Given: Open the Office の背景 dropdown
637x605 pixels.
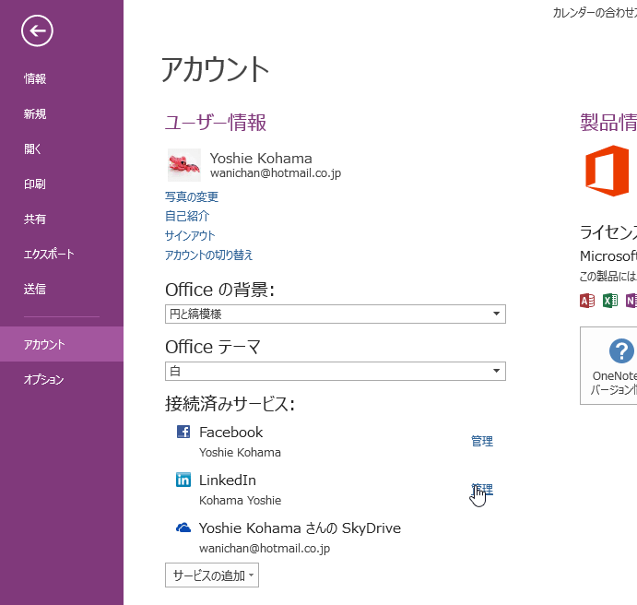Looking at the screenshot, I should coord(336,314).
